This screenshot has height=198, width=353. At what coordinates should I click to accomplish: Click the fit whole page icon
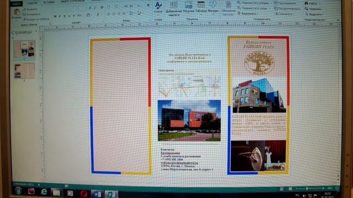tap(337, 188)
